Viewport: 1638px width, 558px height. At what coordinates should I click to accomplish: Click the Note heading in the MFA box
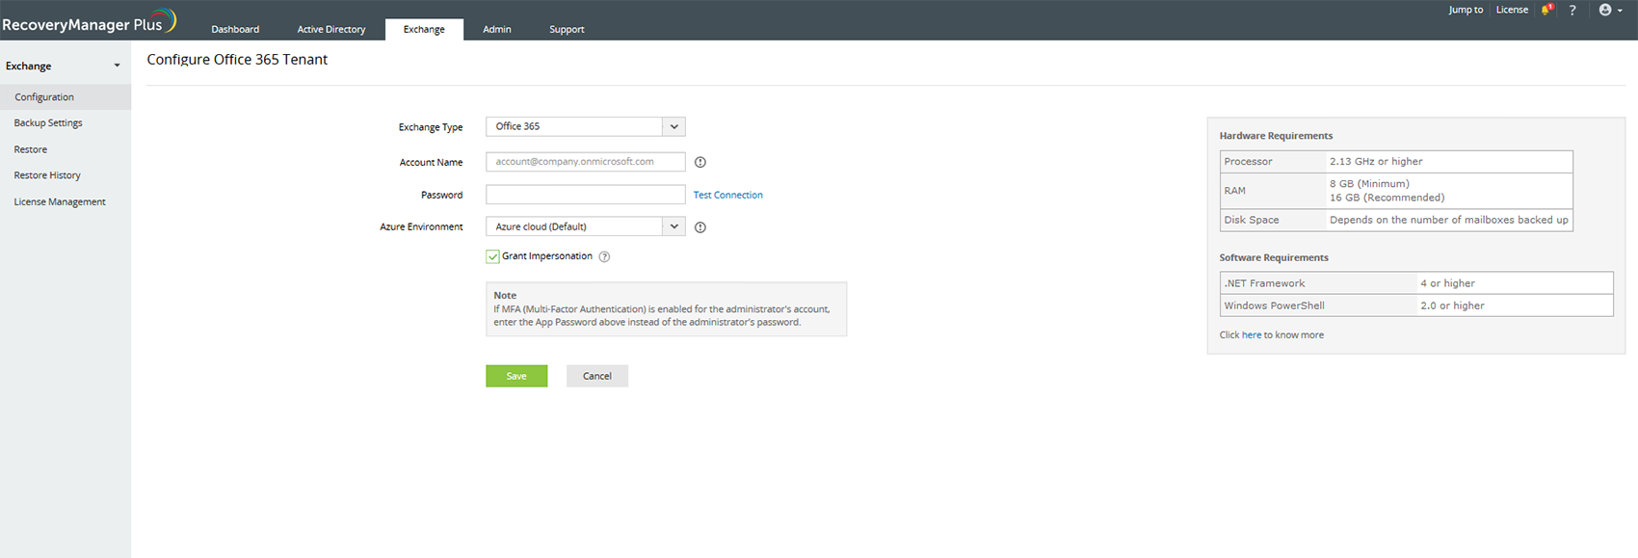505,295
